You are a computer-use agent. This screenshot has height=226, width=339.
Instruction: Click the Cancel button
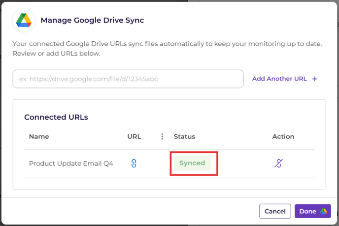click(x=275, y=211)
